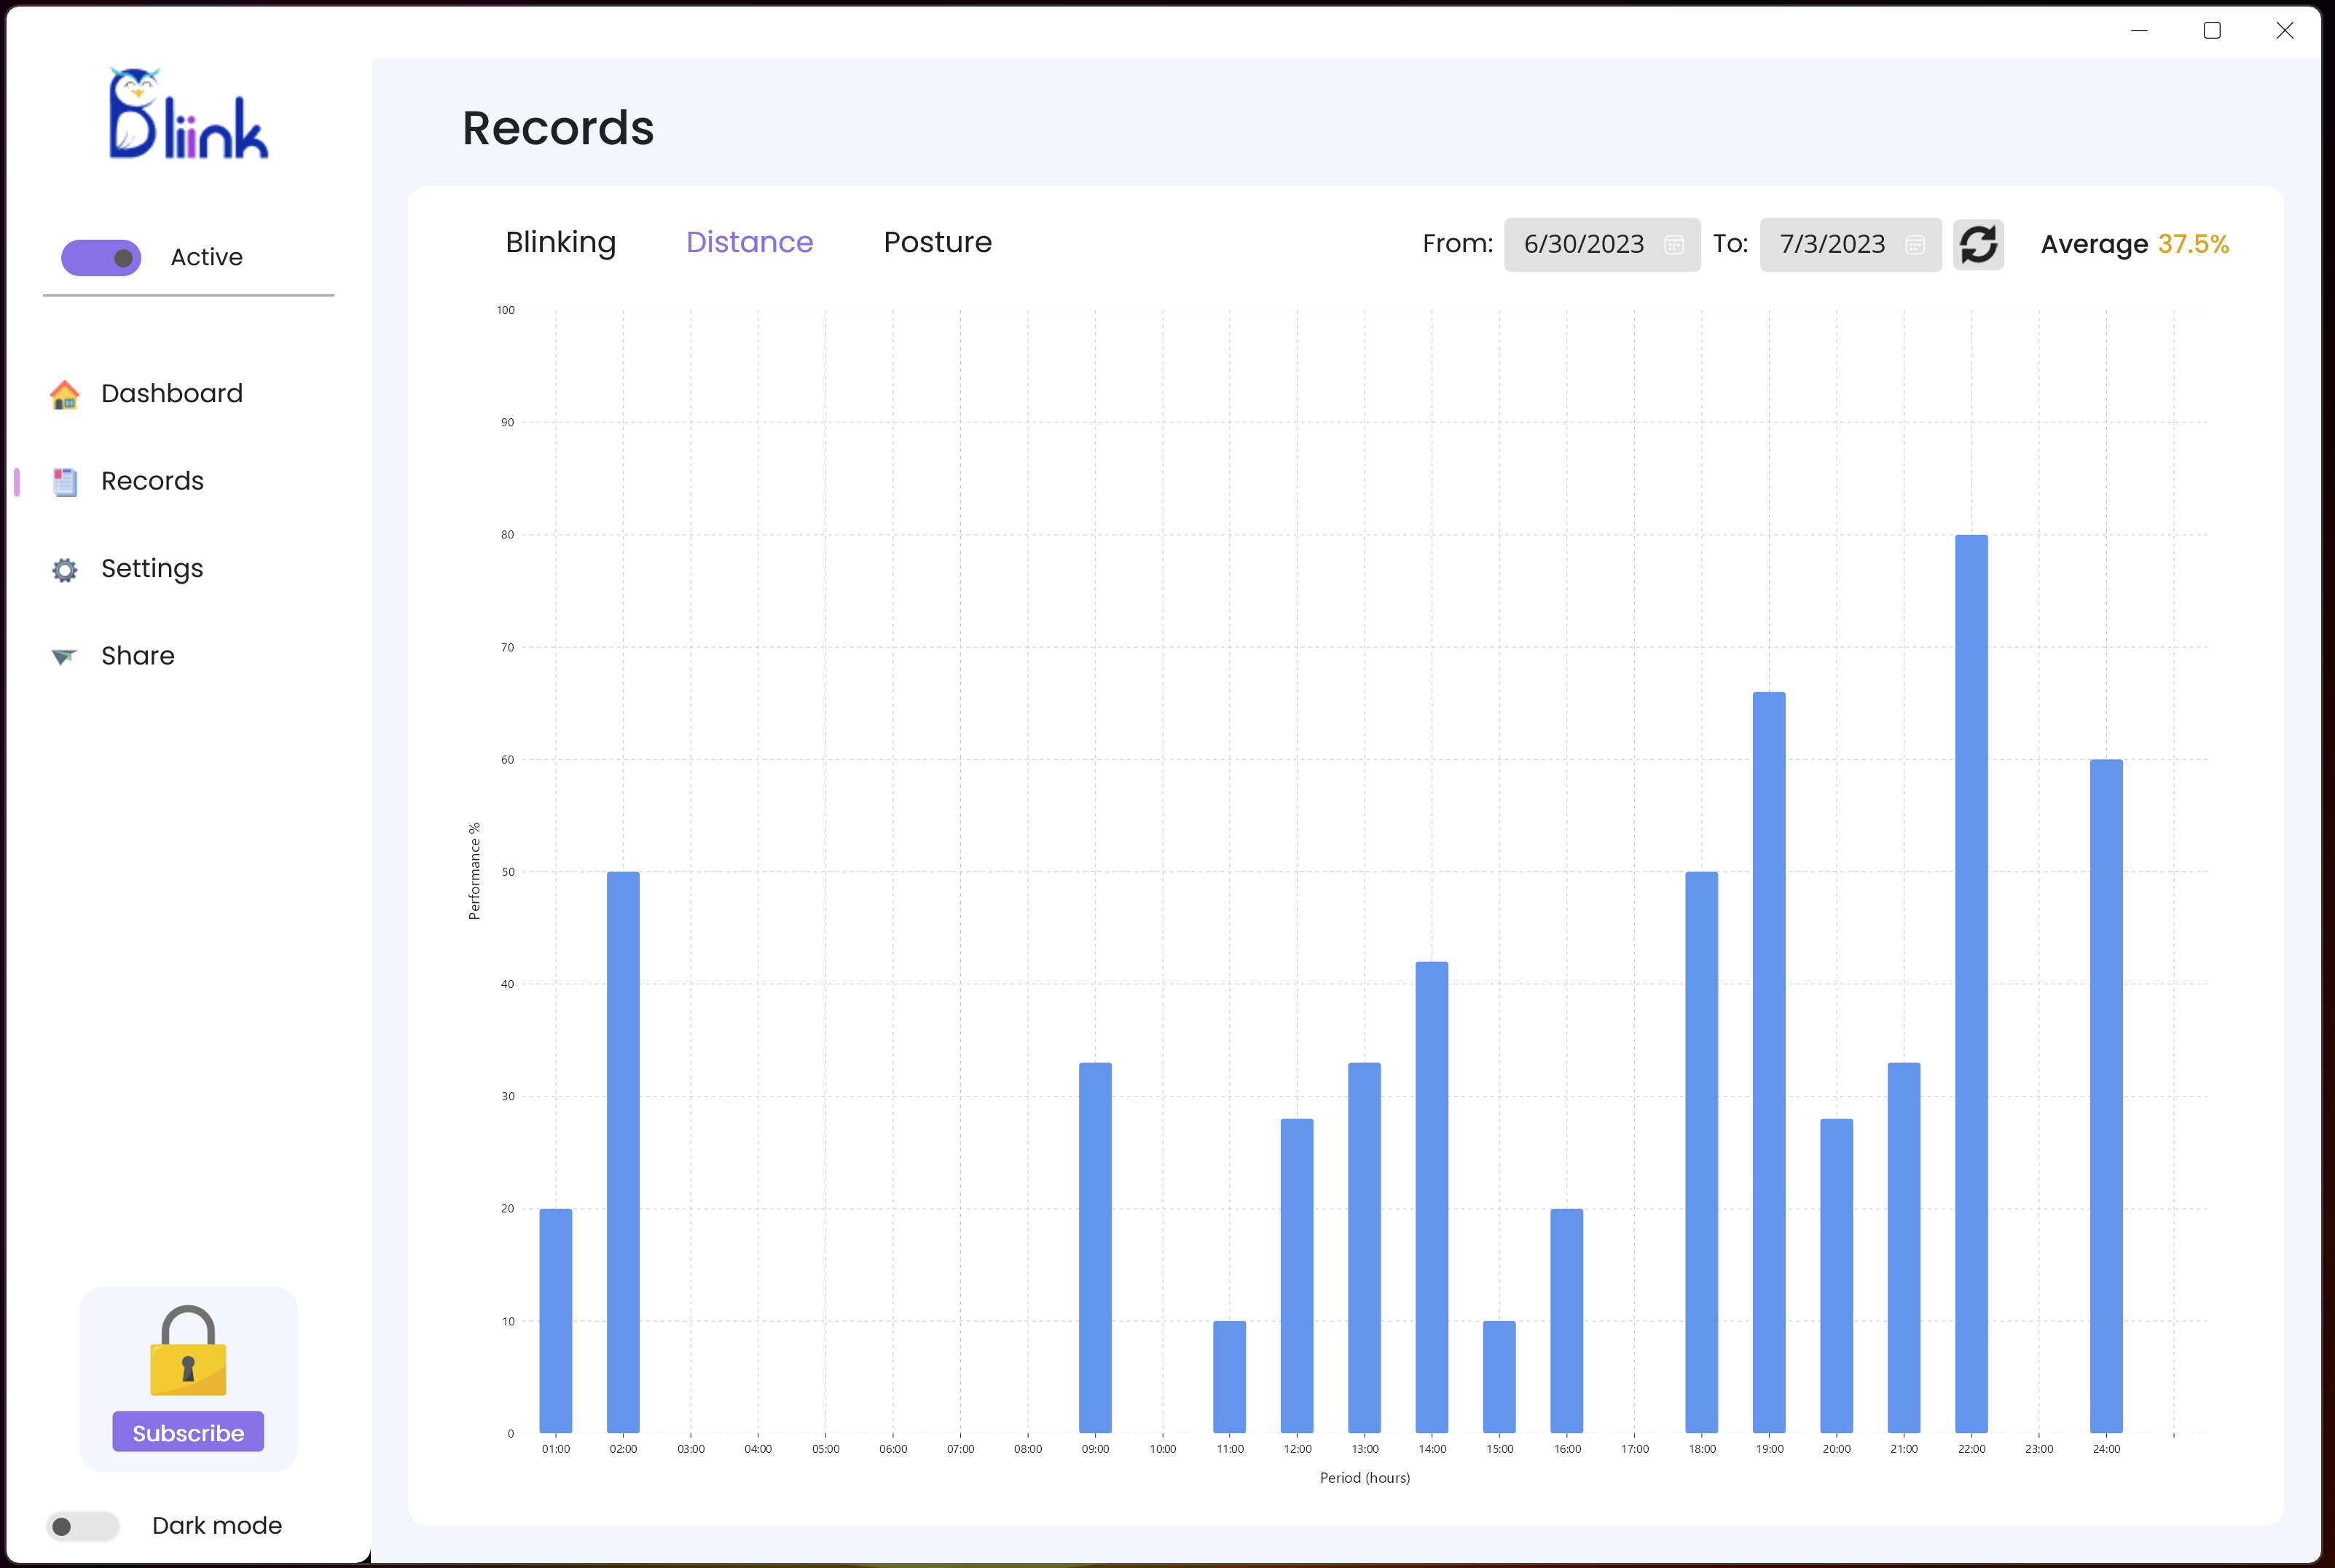This screenshot has width=2335, height=1568.
Task: Click the From date 6/30/2023 field
Action: coord(1583,245)
